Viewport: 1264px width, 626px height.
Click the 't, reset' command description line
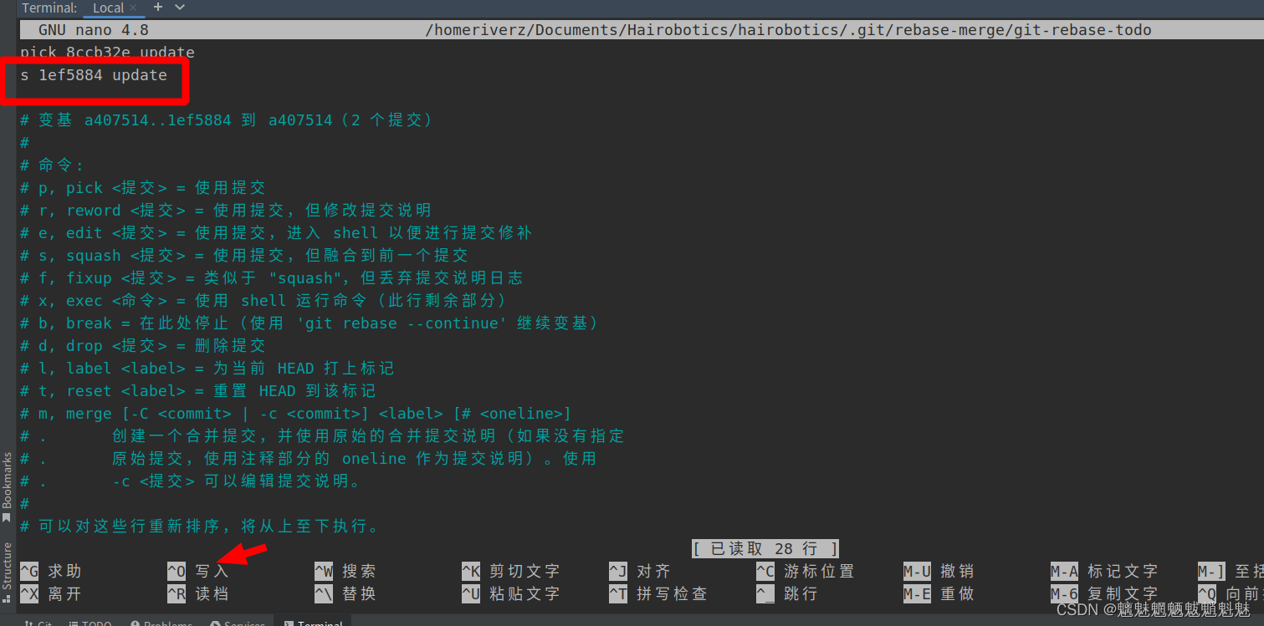(x=198, y=391)
